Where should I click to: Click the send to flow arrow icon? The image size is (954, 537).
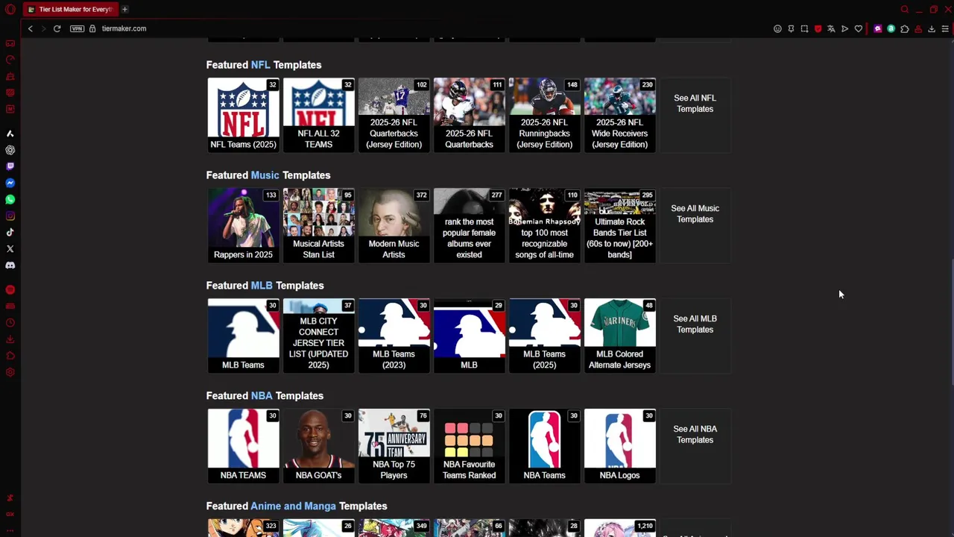click(x=844, y=29)
